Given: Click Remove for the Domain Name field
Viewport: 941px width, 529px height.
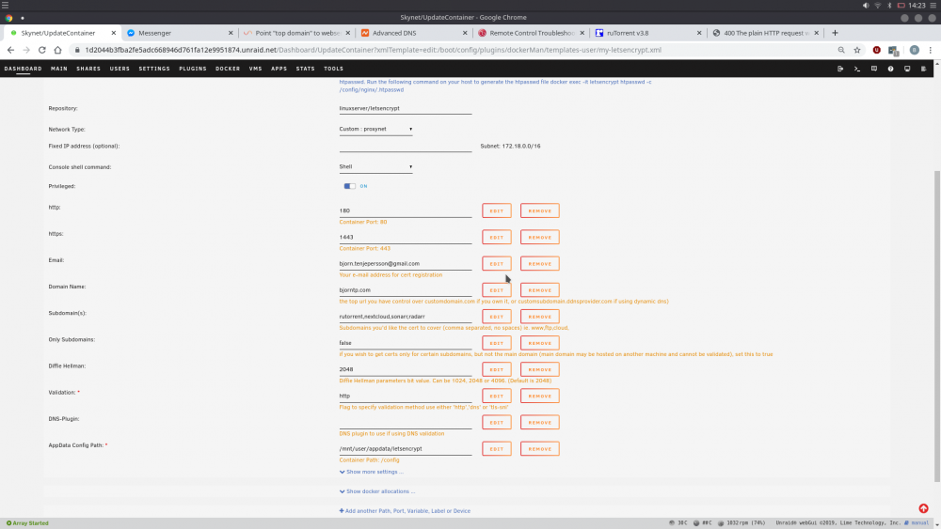Looking at the screenshot, I should (539, 290).
